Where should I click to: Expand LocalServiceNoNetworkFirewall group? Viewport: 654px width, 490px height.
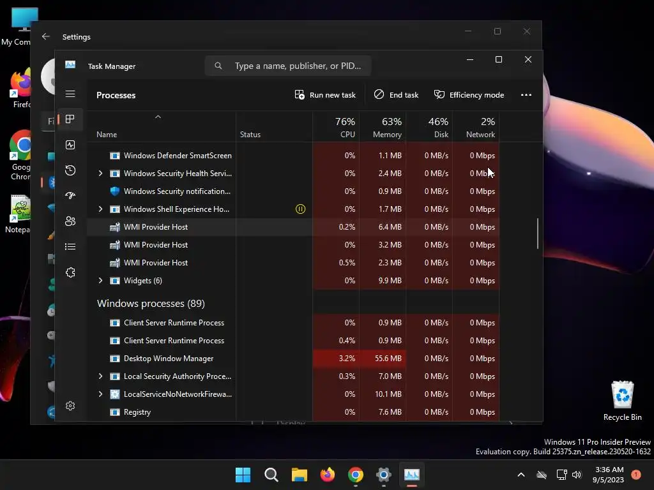(100, 394)
